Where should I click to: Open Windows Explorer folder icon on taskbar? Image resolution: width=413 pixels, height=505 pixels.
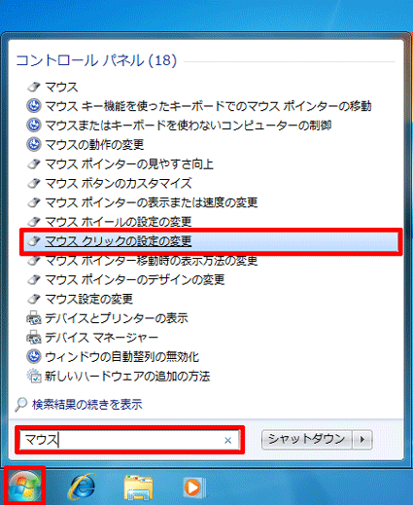pyautogui.click(x=138, y=487)
